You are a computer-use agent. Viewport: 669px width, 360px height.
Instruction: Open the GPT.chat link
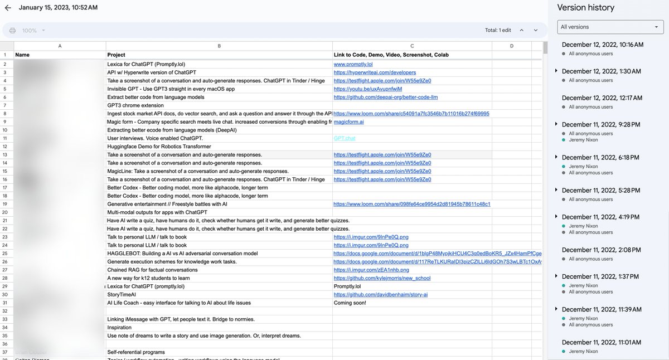[345, 138]
